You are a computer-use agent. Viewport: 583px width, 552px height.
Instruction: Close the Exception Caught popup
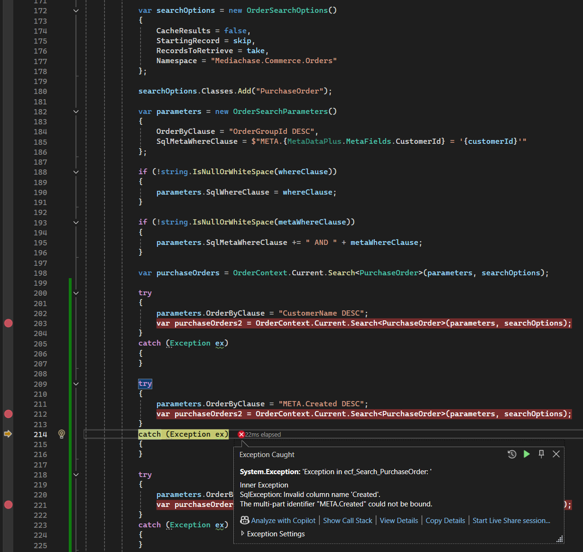click(x=556, y=454)
